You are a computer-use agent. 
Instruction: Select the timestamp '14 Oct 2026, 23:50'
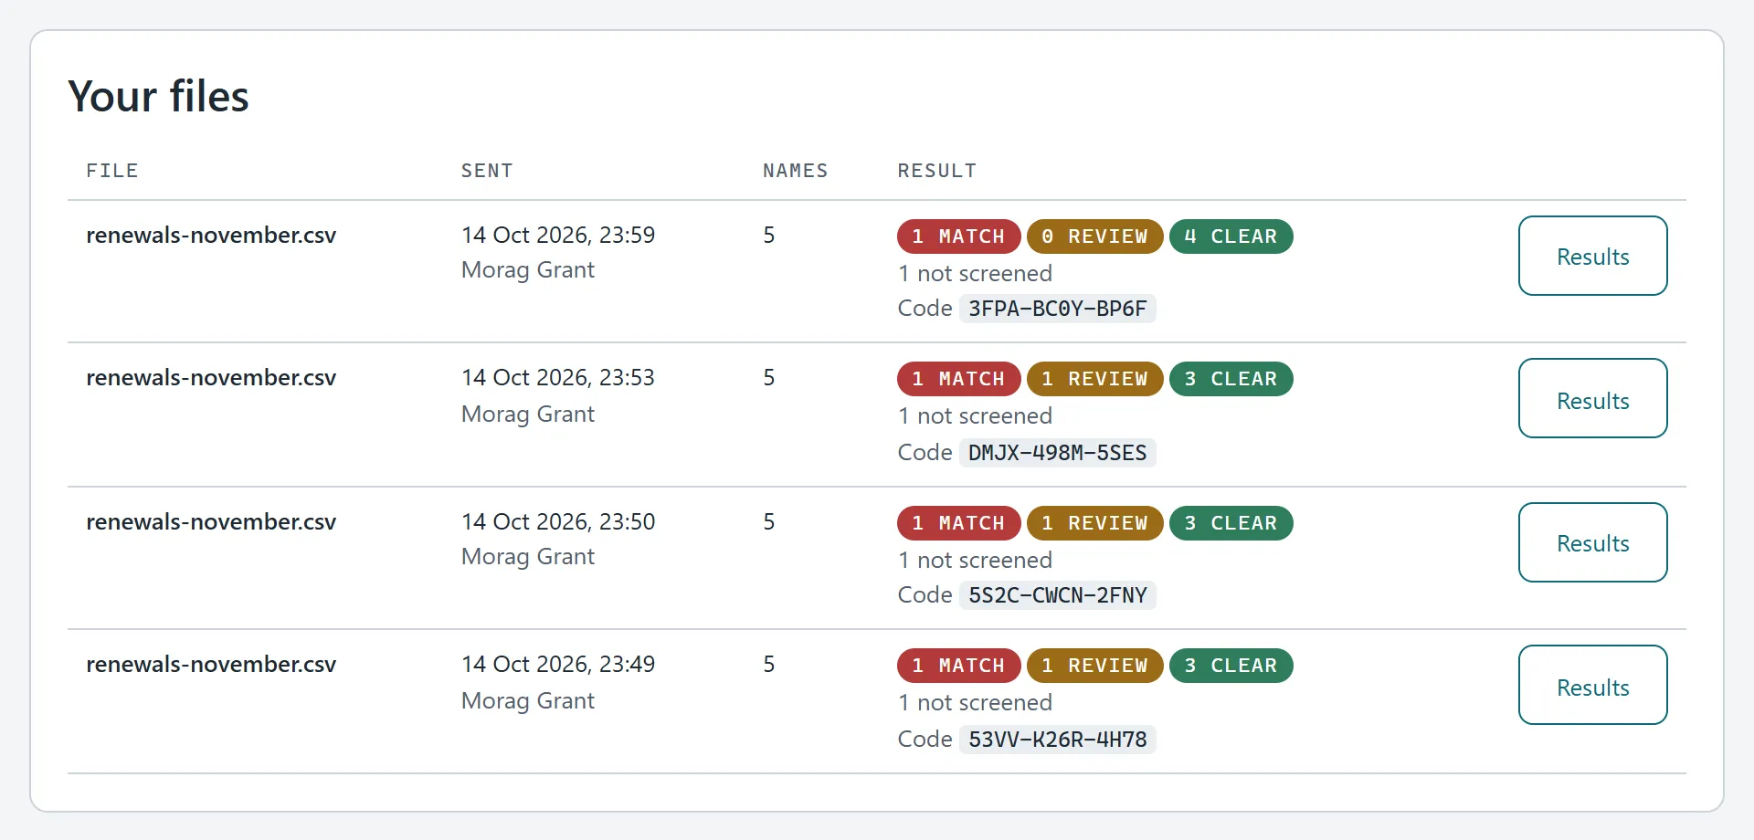click(x=558, y=521)
